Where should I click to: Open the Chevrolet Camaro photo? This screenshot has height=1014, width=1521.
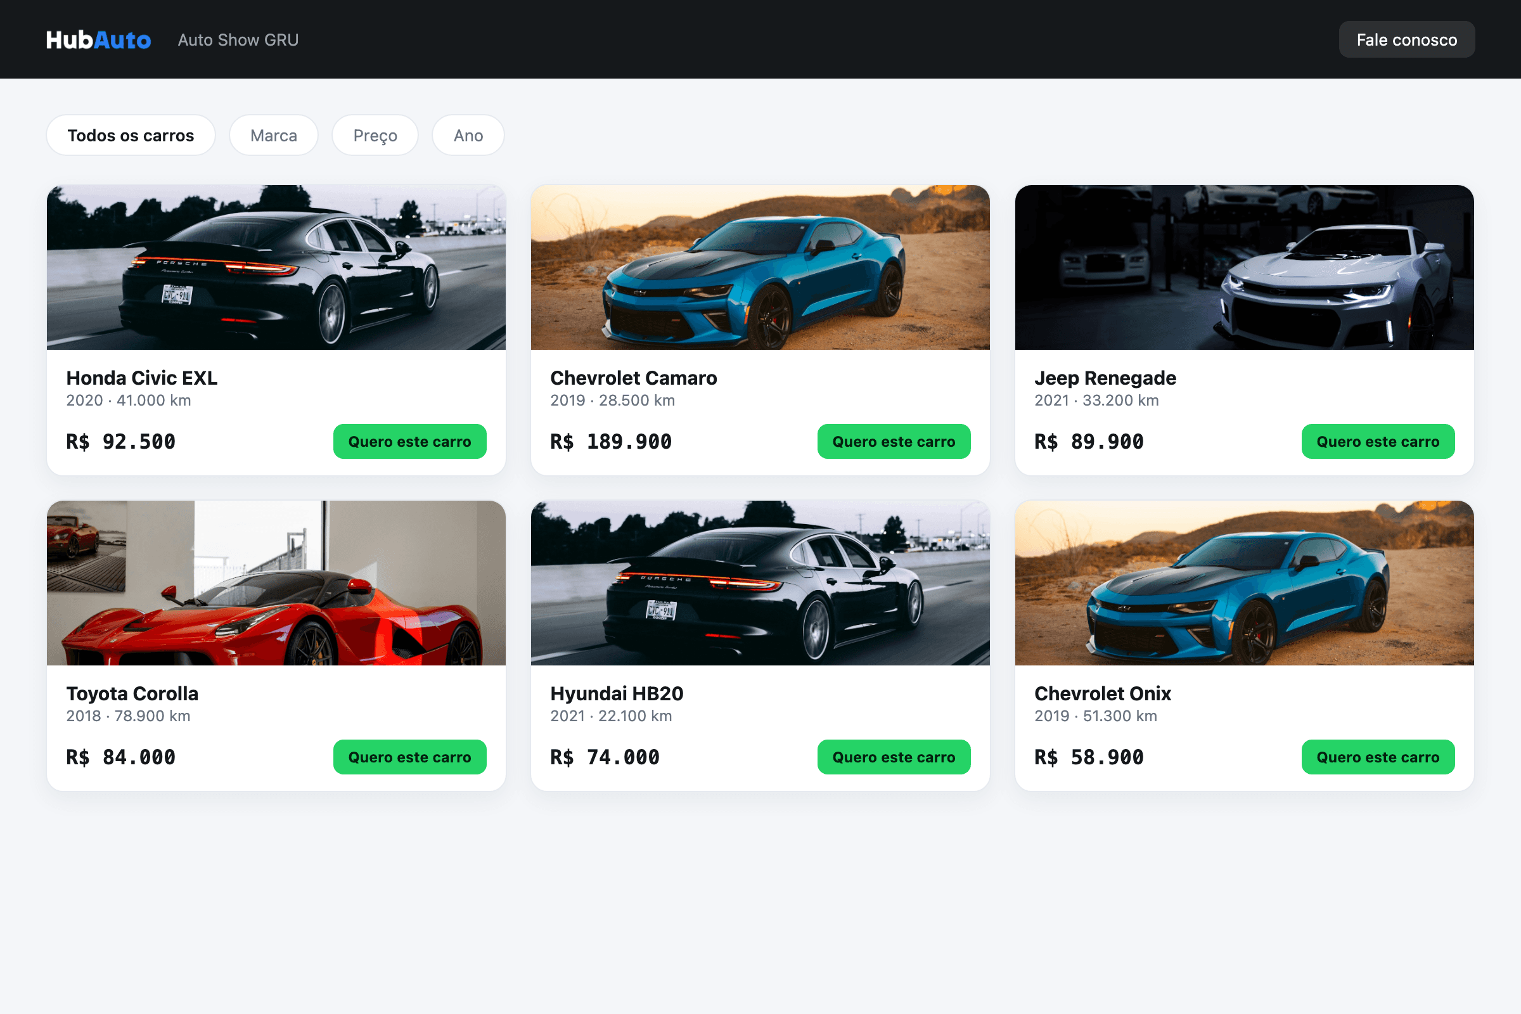[760, 267]
